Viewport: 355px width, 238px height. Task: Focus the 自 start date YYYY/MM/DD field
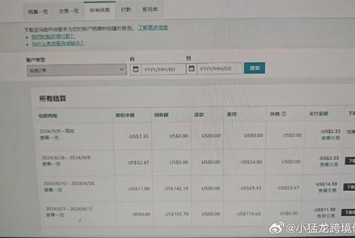tap(163, 69)
